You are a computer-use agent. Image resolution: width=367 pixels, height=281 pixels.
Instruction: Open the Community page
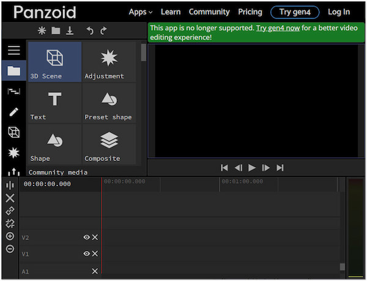coord(209,12)
